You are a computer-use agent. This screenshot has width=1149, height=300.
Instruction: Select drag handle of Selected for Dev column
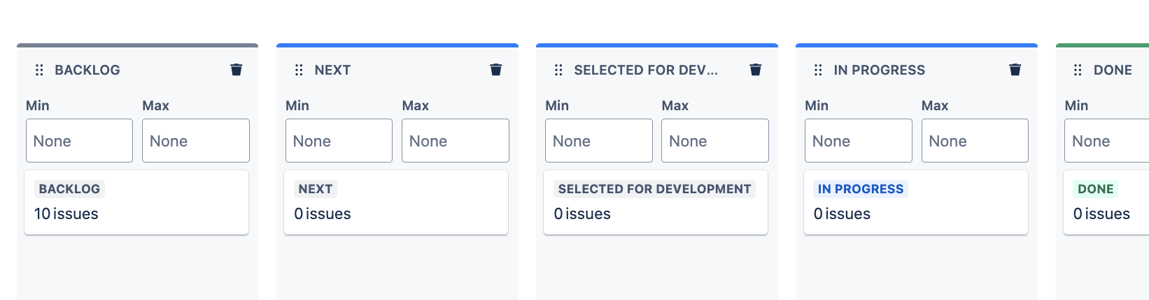(558, 70)
